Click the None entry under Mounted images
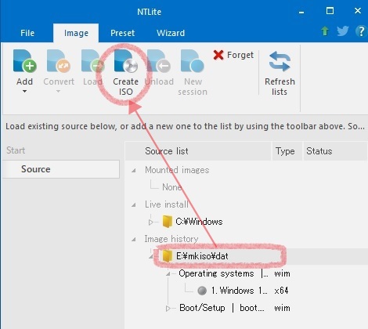 coord(171,187)
